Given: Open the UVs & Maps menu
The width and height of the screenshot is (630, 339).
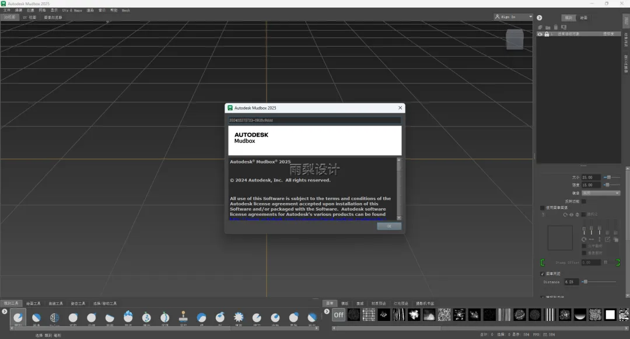Looking at the screenshot, I should click(72, 11).
